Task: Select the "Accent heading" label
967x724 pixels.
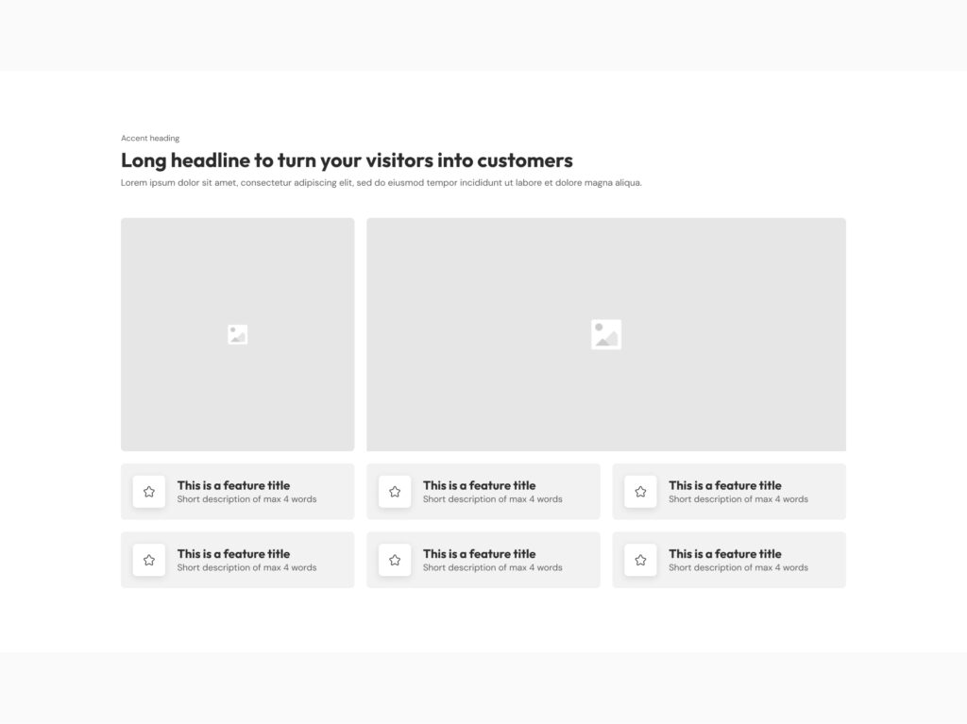Action: pos(150,138)
